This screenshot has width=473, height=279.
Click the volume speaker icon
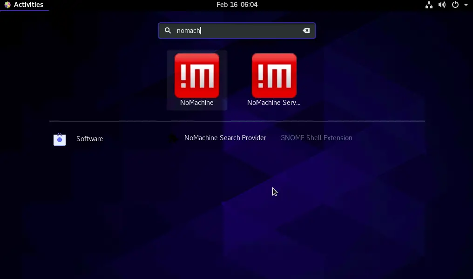(x=442, y=5)
